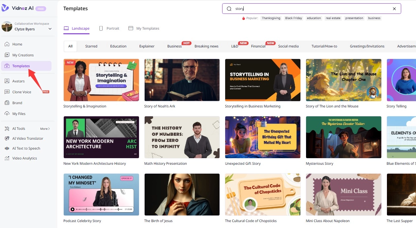Filter templates by Education category
Screen dimensions: 416x228
tap(118, 46)
